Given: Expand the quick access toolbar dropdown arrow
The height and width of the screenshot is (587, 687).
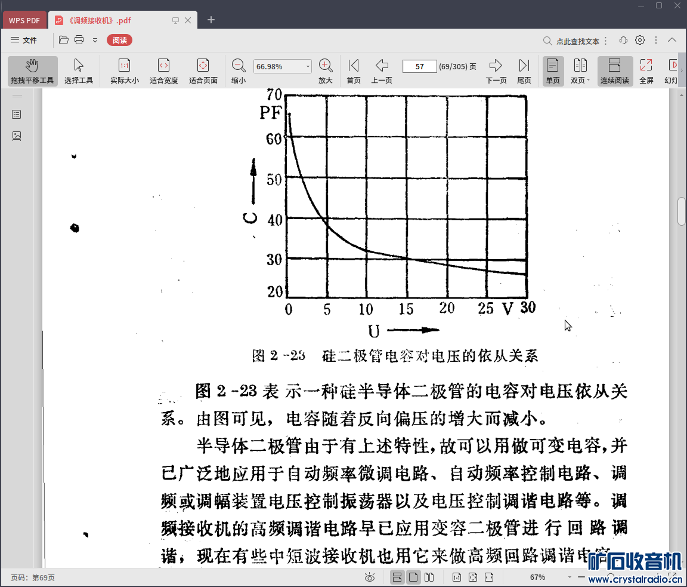Looking at the screenshot, I should pos(95,41).
